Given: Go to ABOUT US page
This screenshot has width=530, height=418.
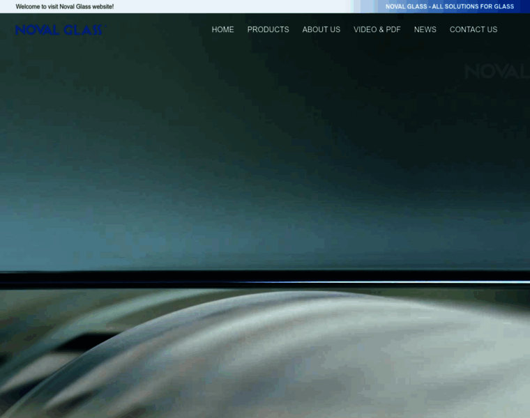Looking at the screenshot, I should (x=321, y=30).
